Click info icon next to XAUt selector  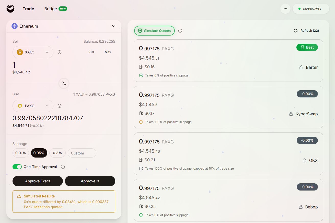click(x=60, y=52)
